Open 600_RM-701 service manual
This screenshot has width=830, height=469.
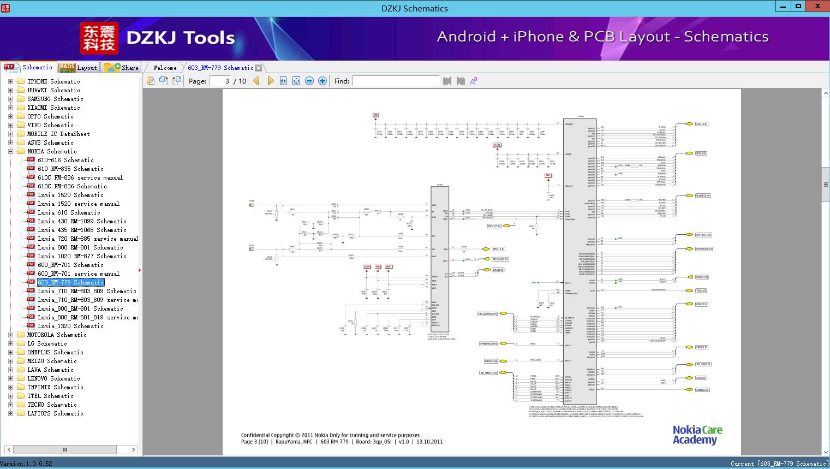(79, 274)
